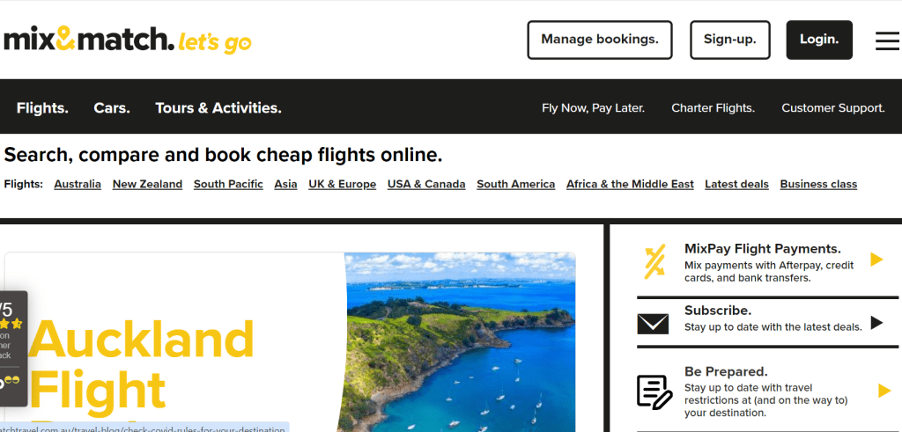This screenshot has height=432, width=902.
Task: Click the Subscribe envelope icon
Action: (653, 324)
